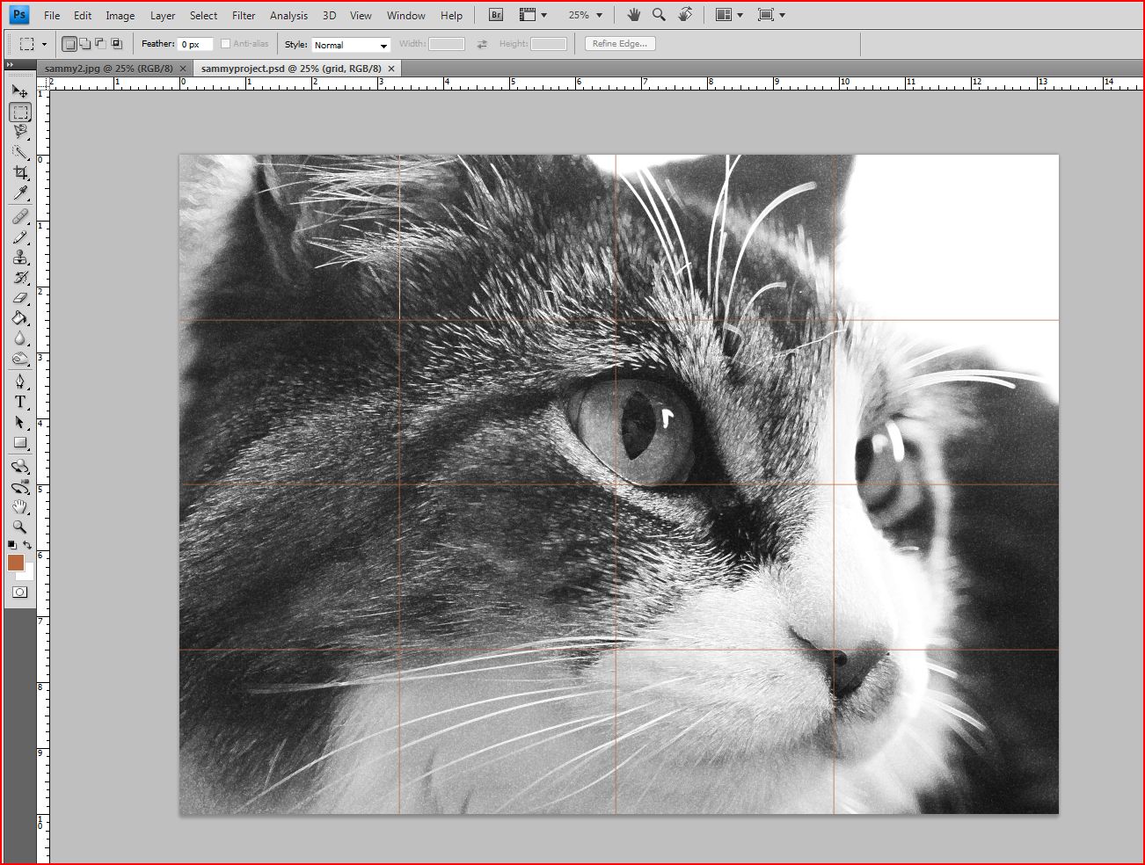Select the Eraser tool
This screenshot has height=865, width=1145.
point(20,298)
